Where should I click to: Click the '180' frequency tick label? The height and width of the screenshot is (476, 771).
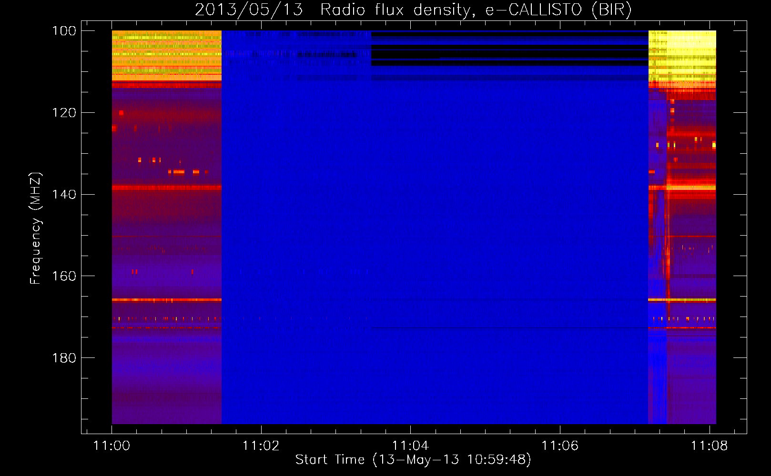tap(64, 358)
